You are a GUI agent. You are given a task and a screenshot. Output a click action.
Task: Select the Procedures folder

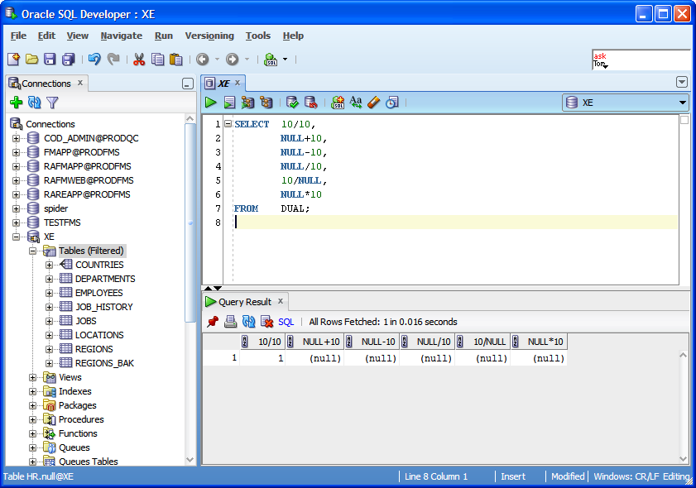point(81,419)
